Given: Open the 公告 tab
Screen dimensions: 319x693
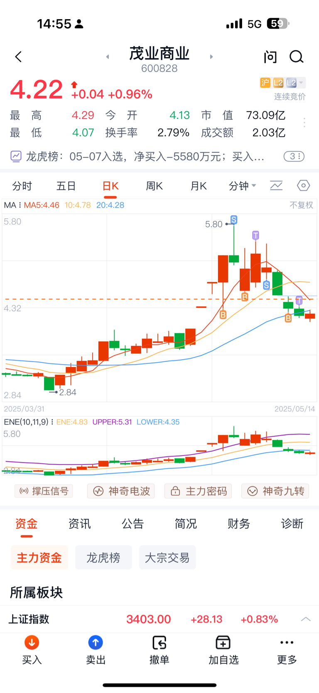Looking at the screenshot, I should pyautogui.click(x=133, y=524).
